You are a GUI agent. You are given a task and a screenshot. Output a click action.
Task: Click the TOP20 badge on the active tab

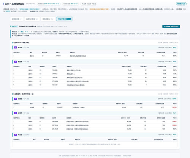tap(69, 19)
